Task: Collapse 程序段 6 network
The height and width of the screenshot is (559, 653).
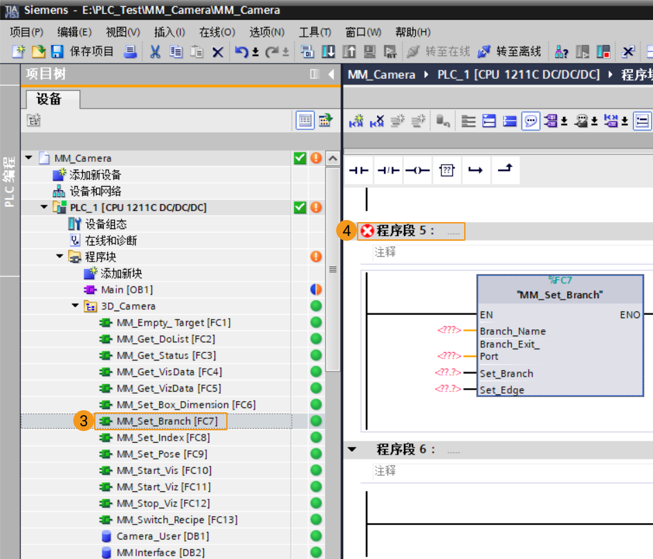Action: (x=352, y=449)
